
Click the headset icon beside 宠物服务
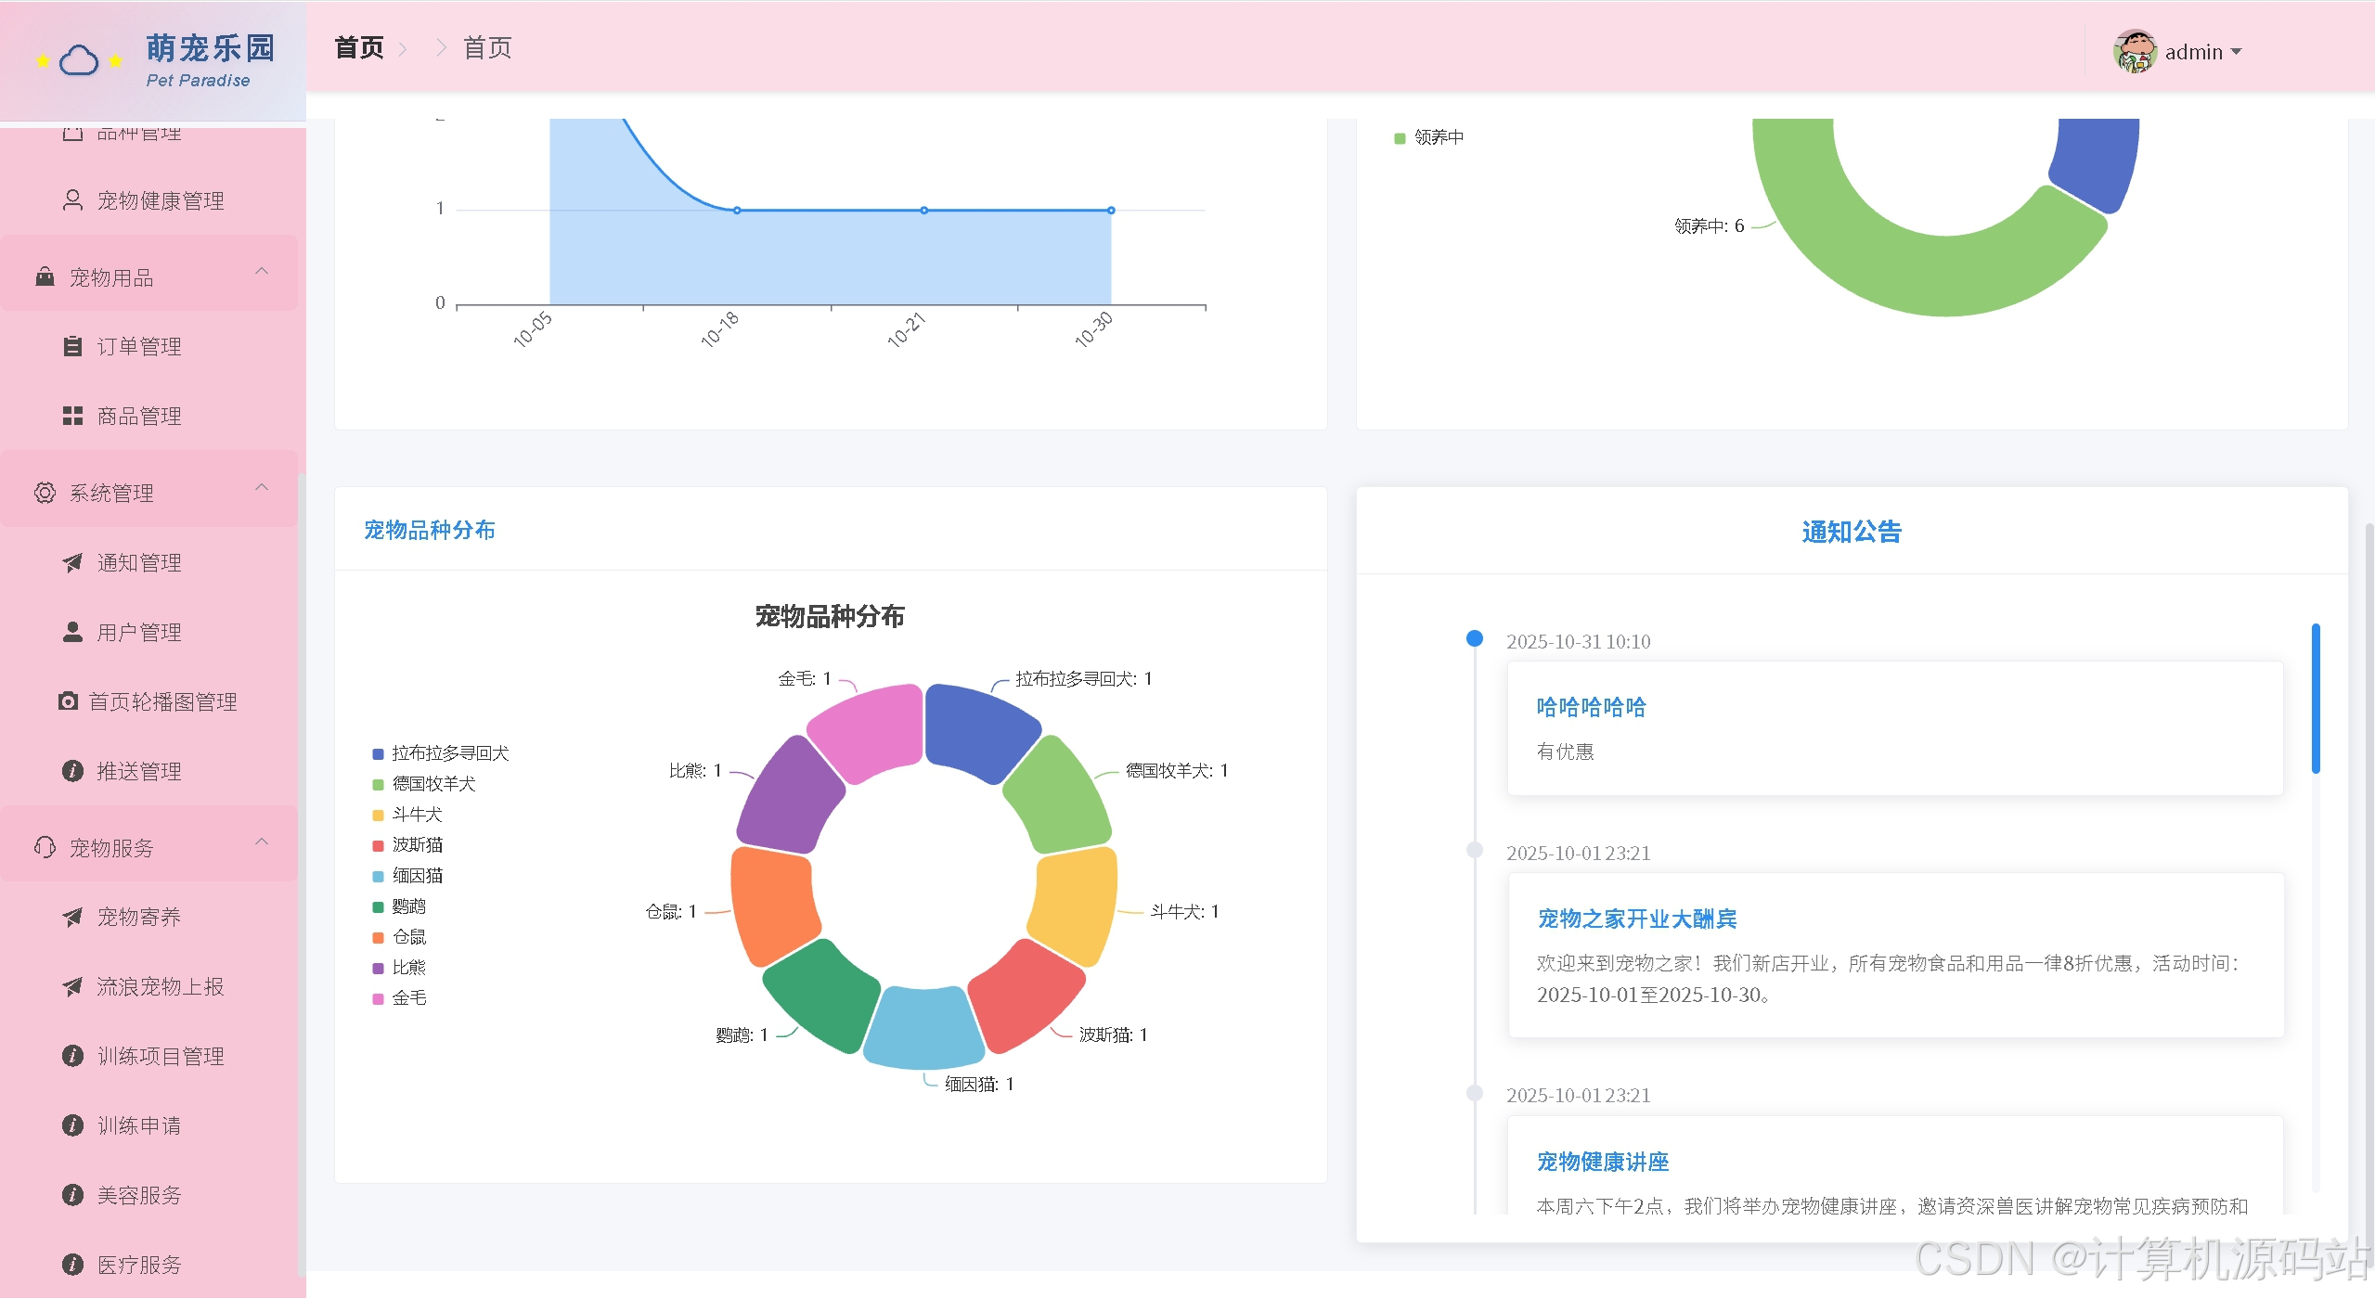(x=45, y=847)
